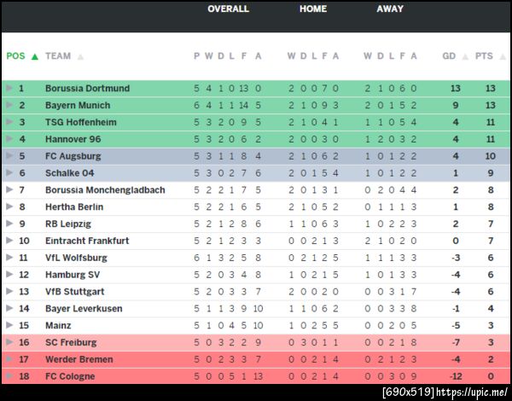Expand the Borussia Dortmund row triangle
Image resolution: width=512 pixels, height=401 pixels.
coord(9,88)
